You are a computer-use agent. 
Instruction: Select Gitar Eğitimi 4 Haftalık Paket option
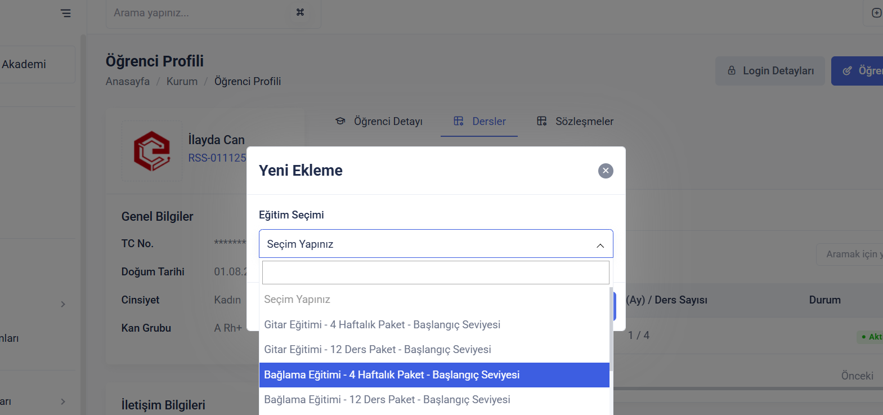[382, 324]
